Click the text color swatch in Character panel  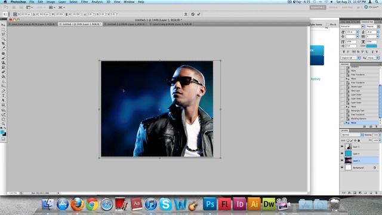(371, 46)
